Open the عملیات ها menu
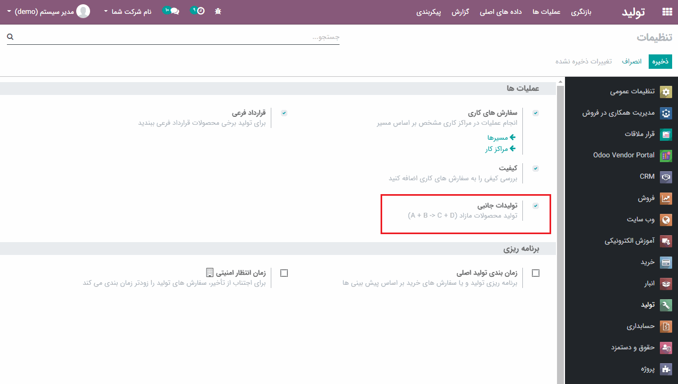Viewport: 678px width, 384px height. 546,11
